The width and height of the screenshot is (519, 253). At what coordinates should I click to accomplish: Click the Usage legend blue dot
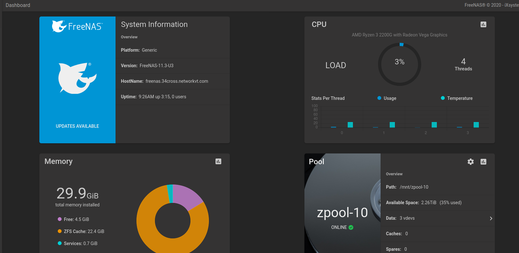pos(379,98)
